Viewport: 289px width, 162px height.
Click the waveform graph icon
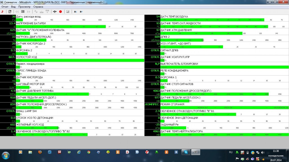pos(36,12)
